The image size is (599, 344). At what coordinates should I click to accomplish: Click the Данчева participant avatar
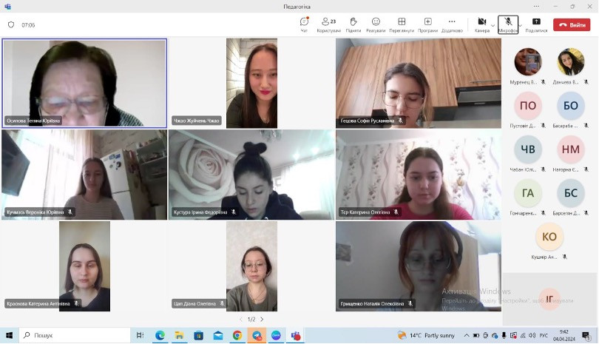[x=571, y=61]
